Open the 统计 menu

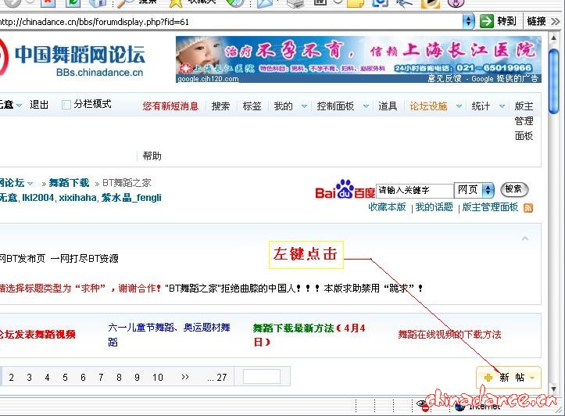481,106
